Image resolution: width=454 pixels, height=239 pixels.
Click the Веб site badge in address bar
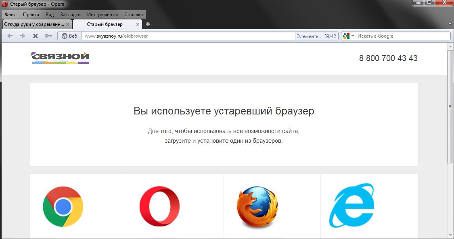tap(69, 36)
